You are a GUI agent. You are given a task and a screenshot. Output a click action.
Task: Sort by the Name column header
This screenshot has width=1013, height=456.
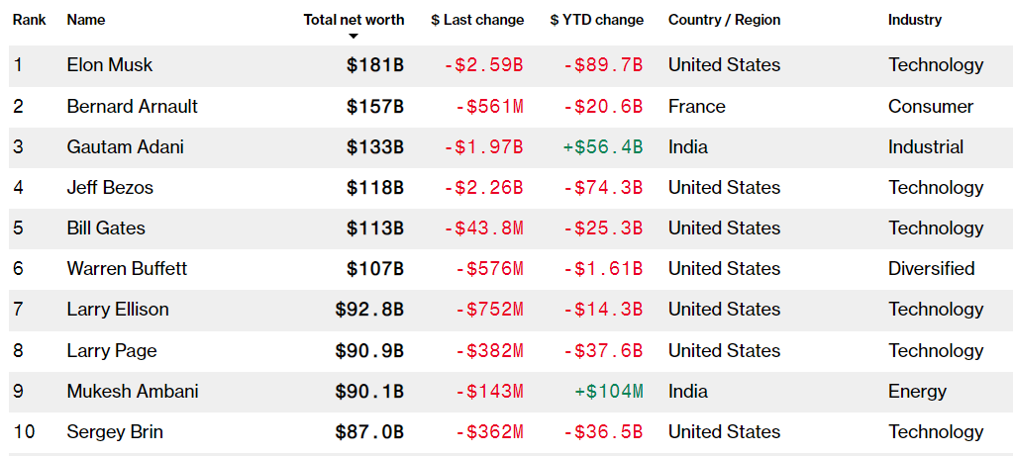click(x=86, y=20)
